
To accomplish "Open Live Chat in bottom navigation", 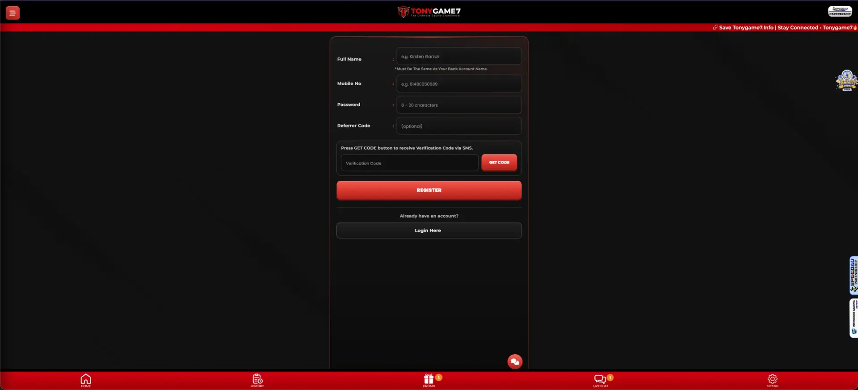I will tap(601, 381).
